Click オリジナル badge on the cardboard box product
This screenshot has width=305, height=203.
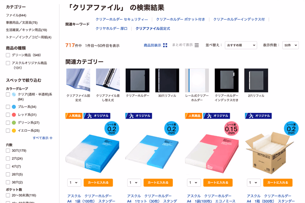point(258,116)
